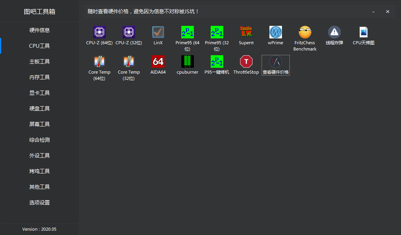Select the 显卡工具 category
This screenshot has height=235, width=401.
click(x=39, y=93)
